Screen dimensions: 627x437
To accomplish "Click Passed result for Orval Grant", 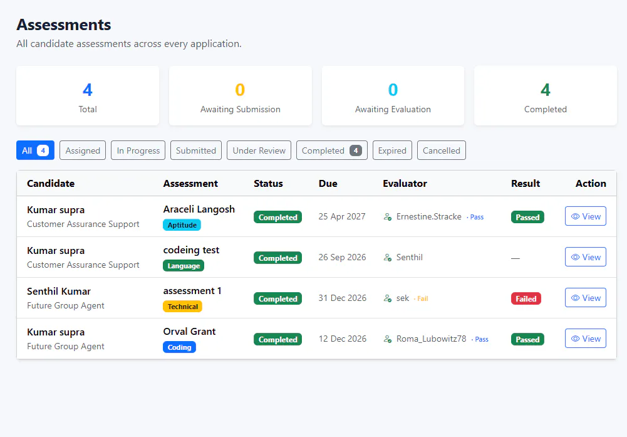I will pos(527,340).
